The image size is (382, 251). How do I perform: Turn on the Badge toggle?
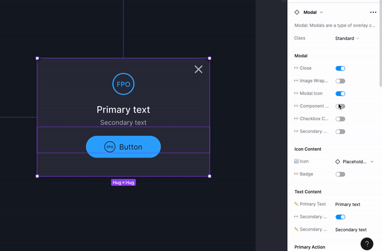click(341, 174)
